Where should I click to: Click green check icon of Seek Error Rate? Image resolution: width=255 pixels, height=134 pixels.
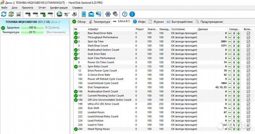point(76,54)
